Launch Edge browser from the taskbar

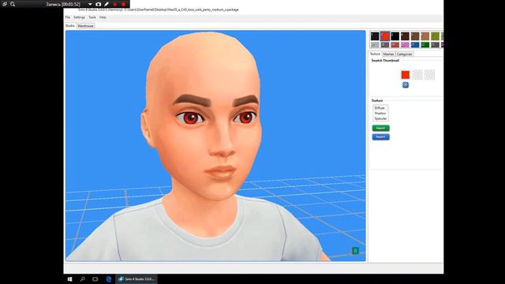109,279
